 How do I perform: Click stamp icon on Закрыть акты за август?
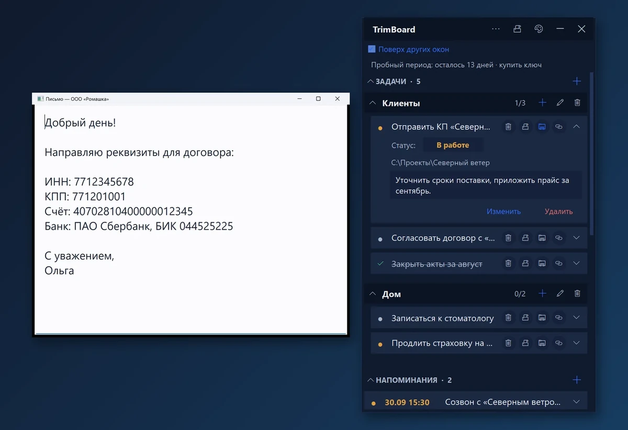525,264
